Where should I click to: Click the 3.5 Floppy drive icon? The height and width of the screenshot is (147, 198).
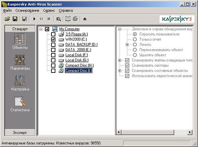coord(61,34)
